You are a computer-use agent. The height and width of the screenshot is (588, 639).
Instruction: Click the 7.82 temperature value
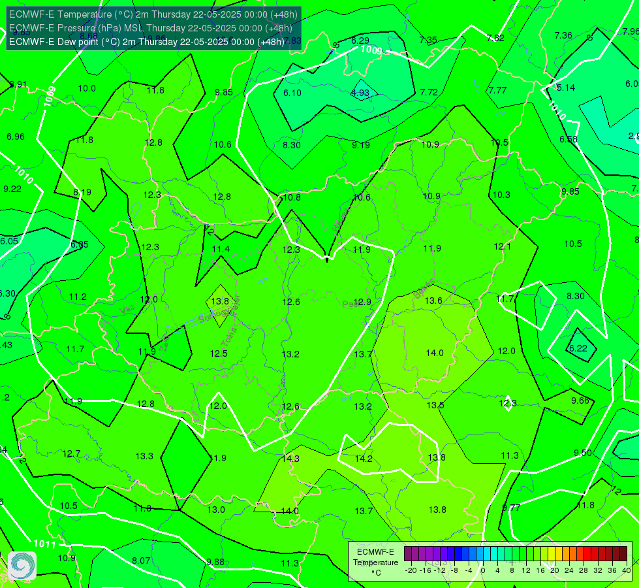click(495, 38)
